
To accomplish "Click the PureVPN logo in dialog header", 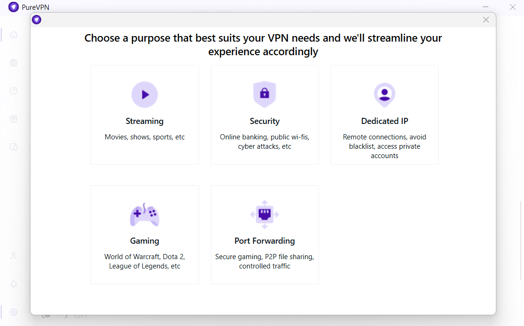I will (x=37, y=20).
